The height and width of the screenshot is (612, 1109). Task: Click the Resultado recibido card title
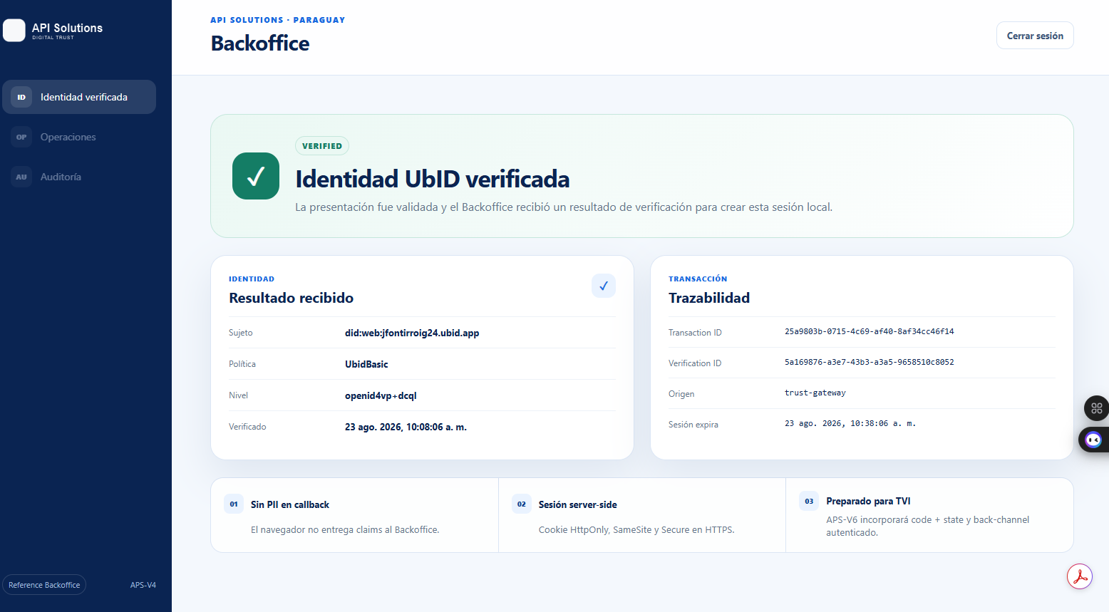(x=291, y=298)
